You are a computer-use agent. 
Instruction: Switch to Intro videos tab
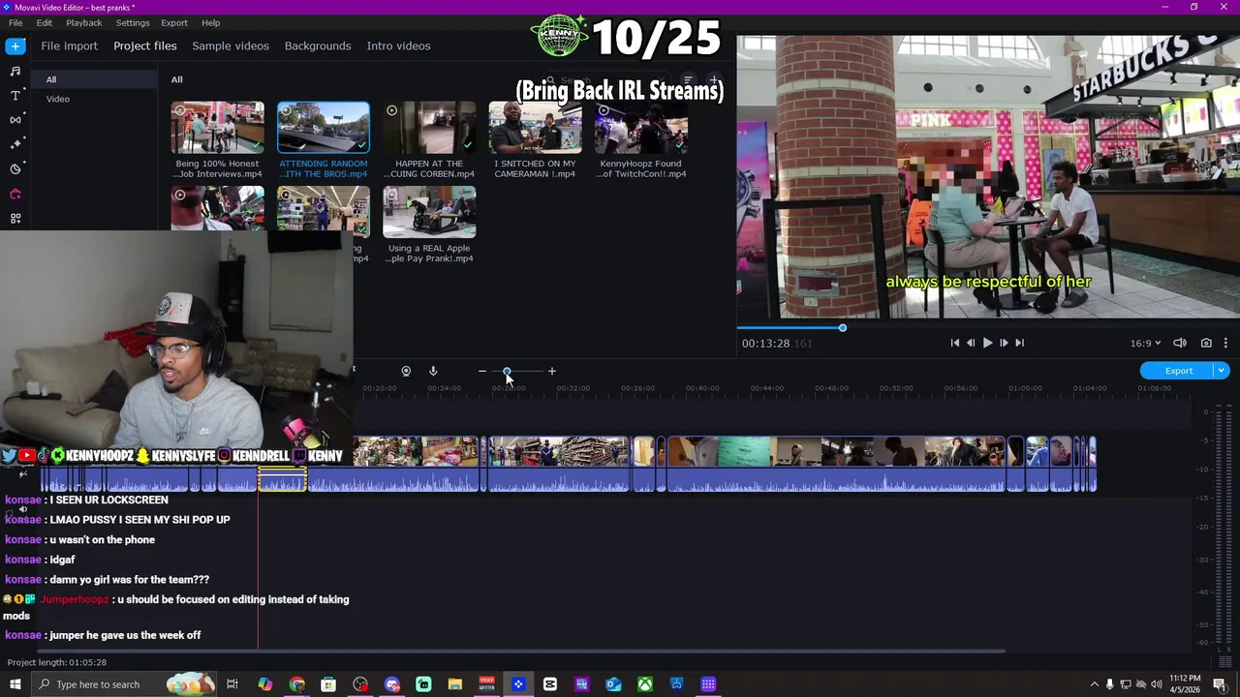tap(398, 45)
